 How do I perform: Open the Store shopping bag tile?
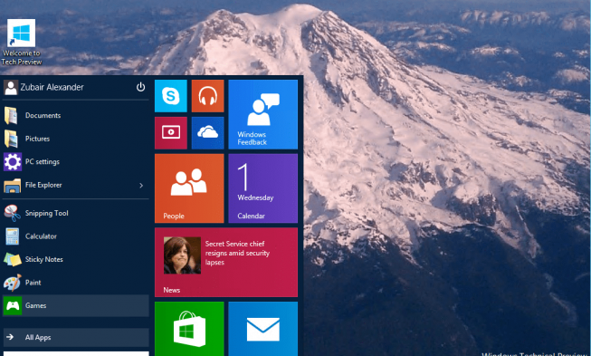(x=189, y=329)
